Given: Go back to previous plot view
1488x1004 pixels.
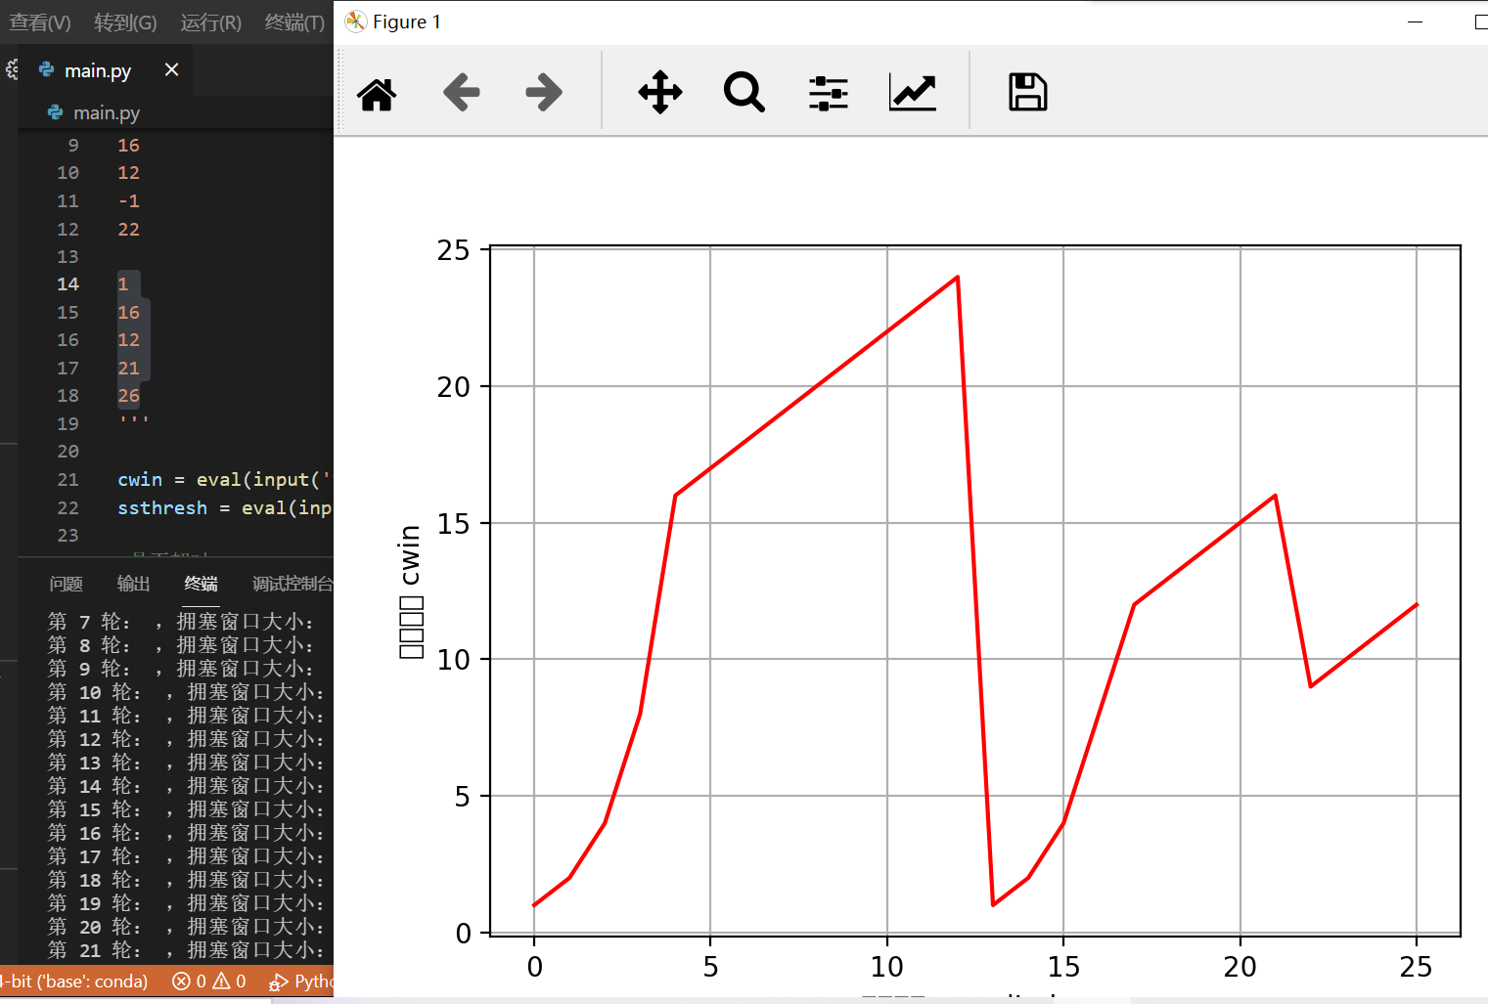Looking at the screenshot, I should pyautogui.click(x=461, y=93).
